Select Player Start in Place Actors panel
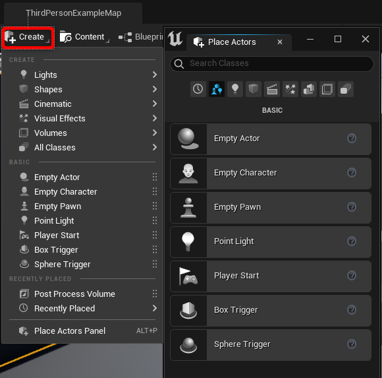This screenshot has width=382, height=378. click(271, 276)
